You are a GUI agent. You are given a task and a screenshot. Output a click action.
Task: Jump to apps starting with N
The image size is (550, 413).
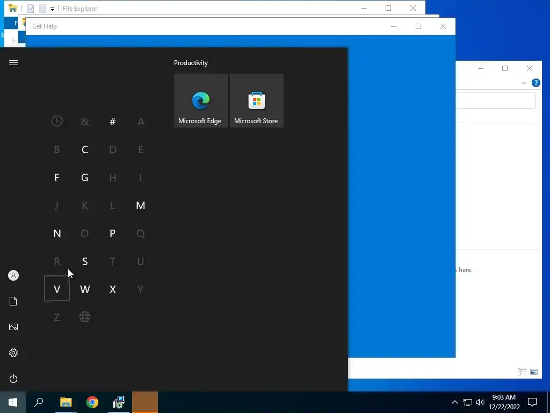pyautogui.click(x=57, y=233)
